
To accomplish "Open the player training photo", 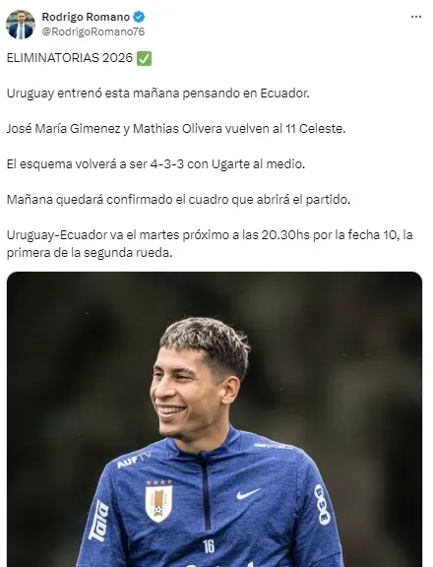I will point(215,419).
